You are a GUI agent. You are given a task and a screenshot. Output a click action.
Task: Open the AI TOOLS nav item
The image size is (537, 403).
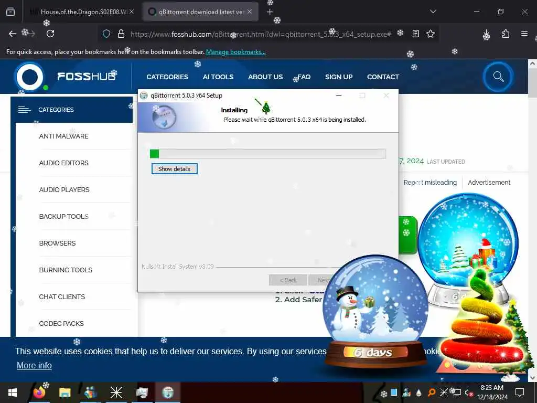pos(218,77)
